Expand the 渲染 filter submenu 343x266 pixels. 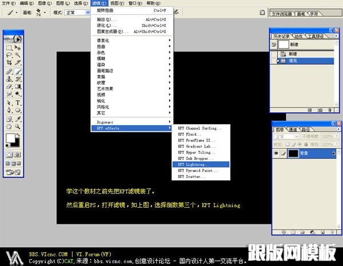[x=132, y=65]
